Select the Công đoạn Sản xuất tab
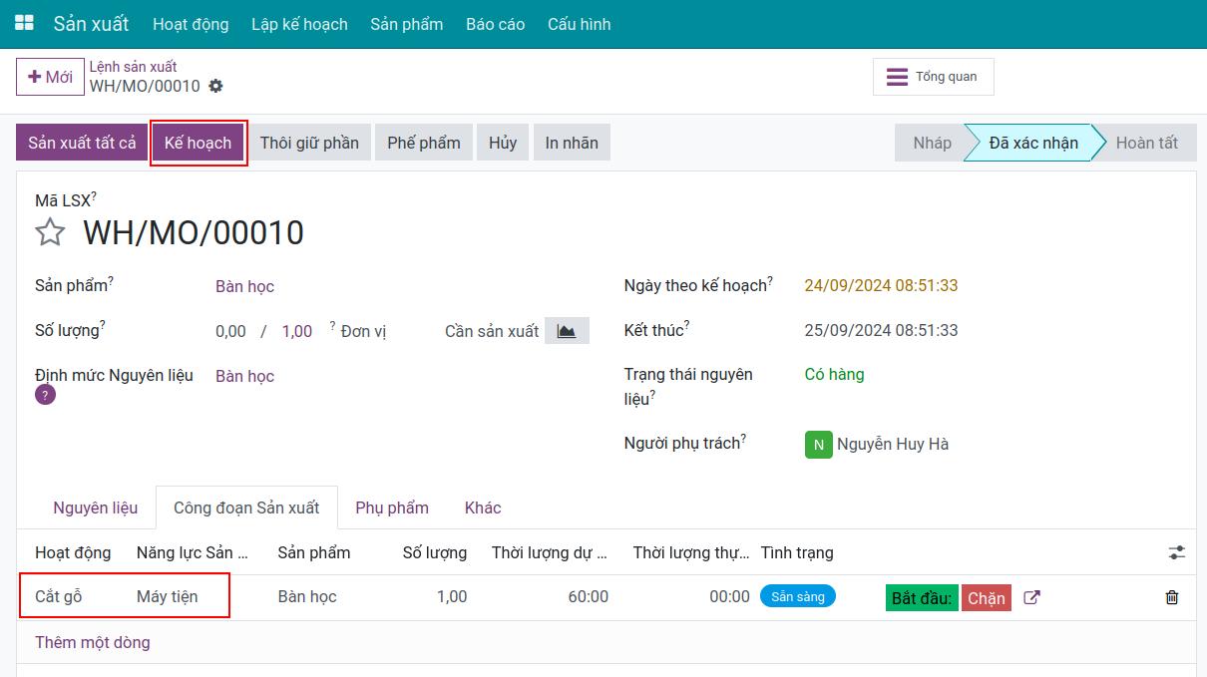The width and height of the screenshot is (1207, 677). point(246,508)
